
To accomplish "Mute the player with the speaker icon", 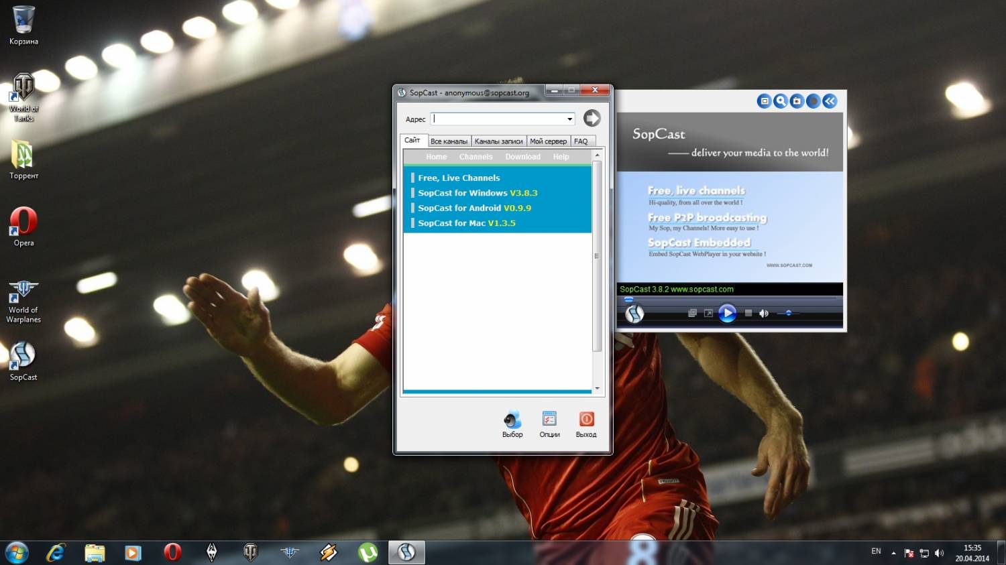I will [x=763, y=313].
